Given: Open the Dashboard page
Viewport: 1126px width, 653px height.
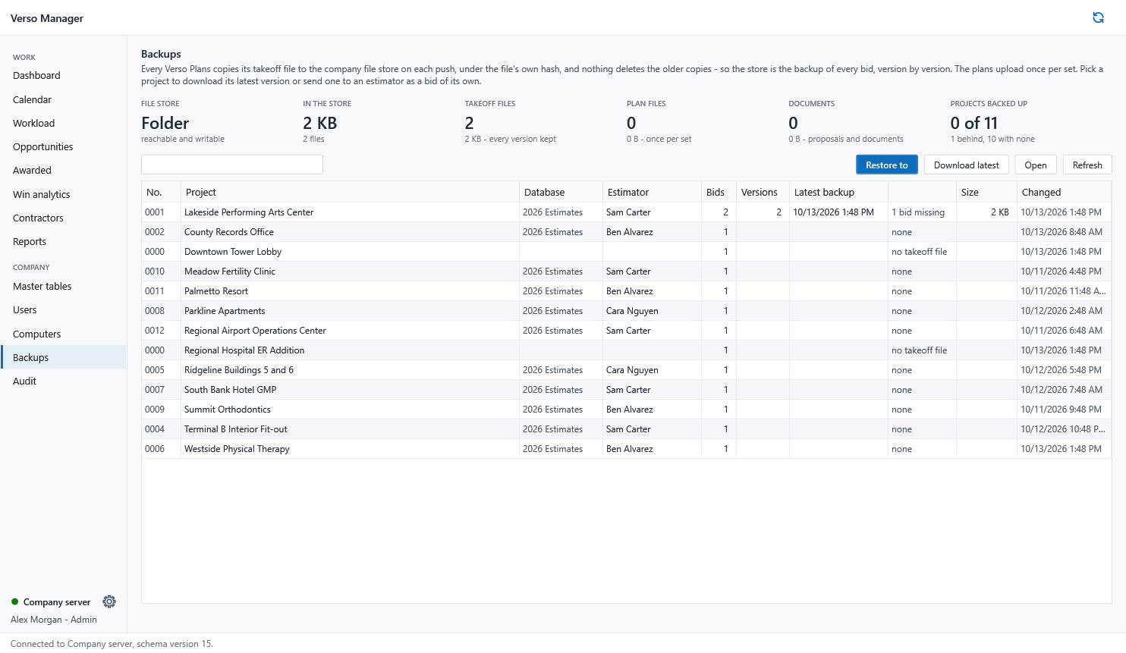Looking at the screenshot, I should [x=63, y=76].
